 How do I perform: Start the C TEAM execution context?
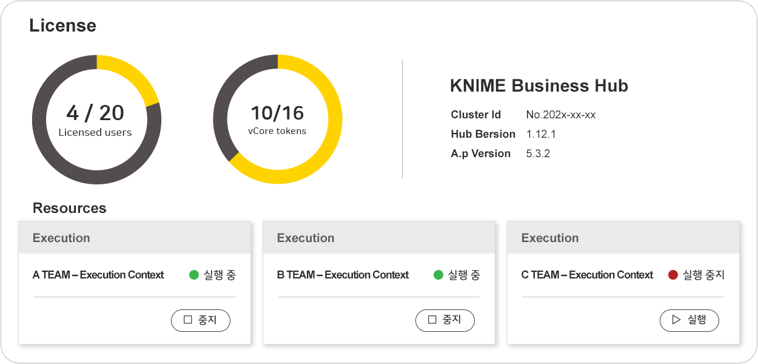click(x=689, y=320)
